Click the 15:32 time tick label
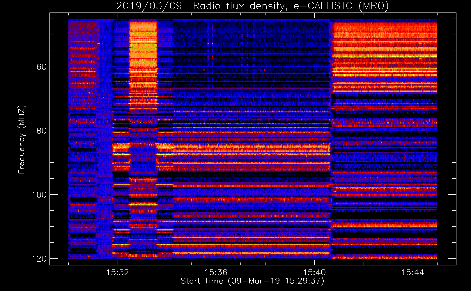The width and height of the screenshot is (471, 291). pos(118,273)
